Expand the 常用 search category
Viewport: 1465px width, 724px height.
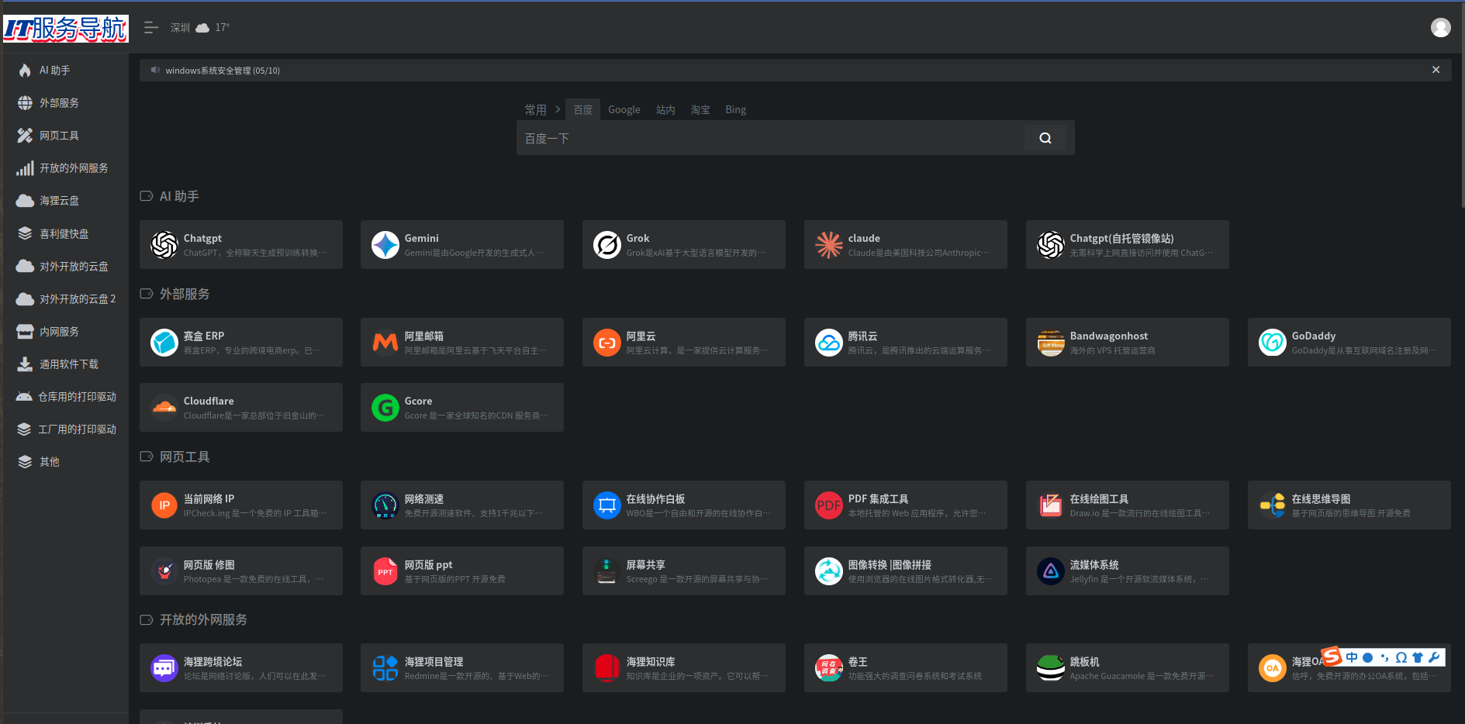[535, 110]
